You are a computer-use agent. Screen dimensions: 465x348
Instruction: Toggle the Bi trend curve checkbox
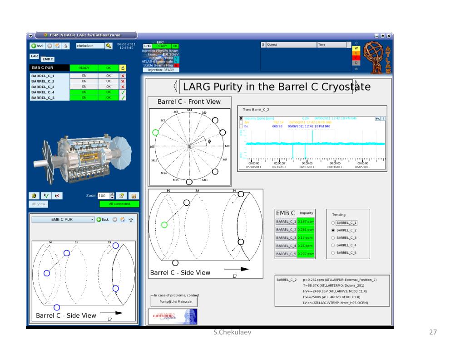pos(241,126)
